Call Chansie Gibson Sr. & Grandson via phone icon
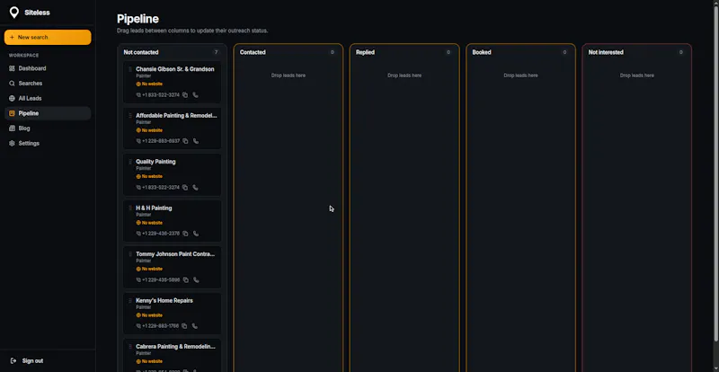This screenshot has width=719, height=372. click(195, 95)
